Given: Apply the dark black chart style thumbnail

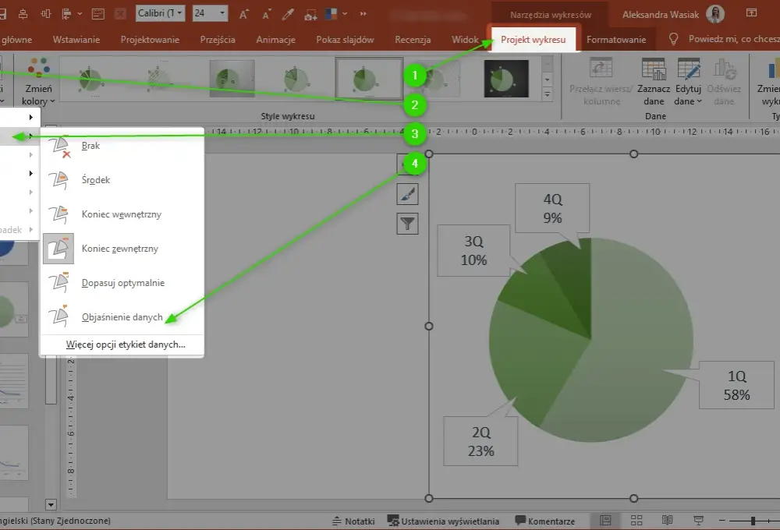Looking at the screenshot, I should [x=506, y=79].
